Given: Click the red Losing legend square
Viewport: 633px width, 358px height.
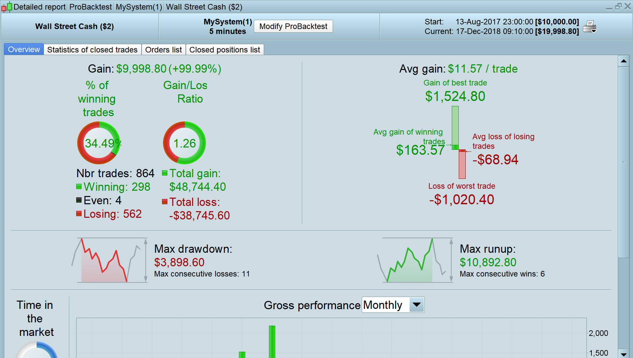Looking at the screenshot, I should pos(79,213).
